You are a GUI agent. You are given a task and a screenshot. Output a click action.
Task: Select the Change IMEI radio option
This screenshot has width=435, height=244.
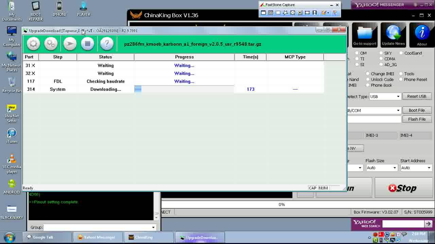[x=368, y=74]
